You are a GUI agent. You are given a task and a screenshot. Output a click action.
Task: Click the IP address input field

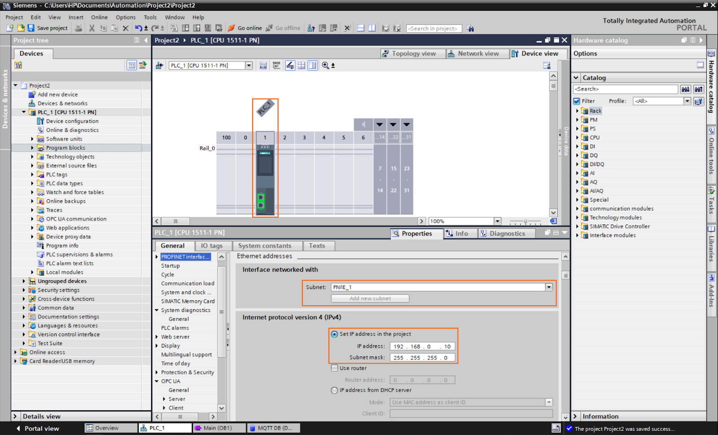coord(422,347)
